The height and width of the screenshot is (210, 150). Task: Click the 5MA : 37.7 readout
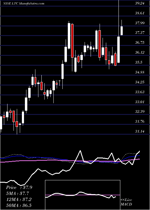coord(17,193)
